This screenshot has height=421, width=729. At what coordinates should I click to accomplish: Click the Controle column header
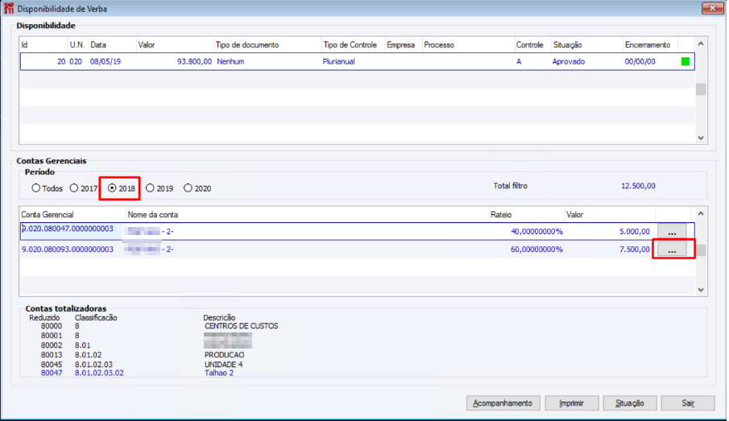pos(532,45)
